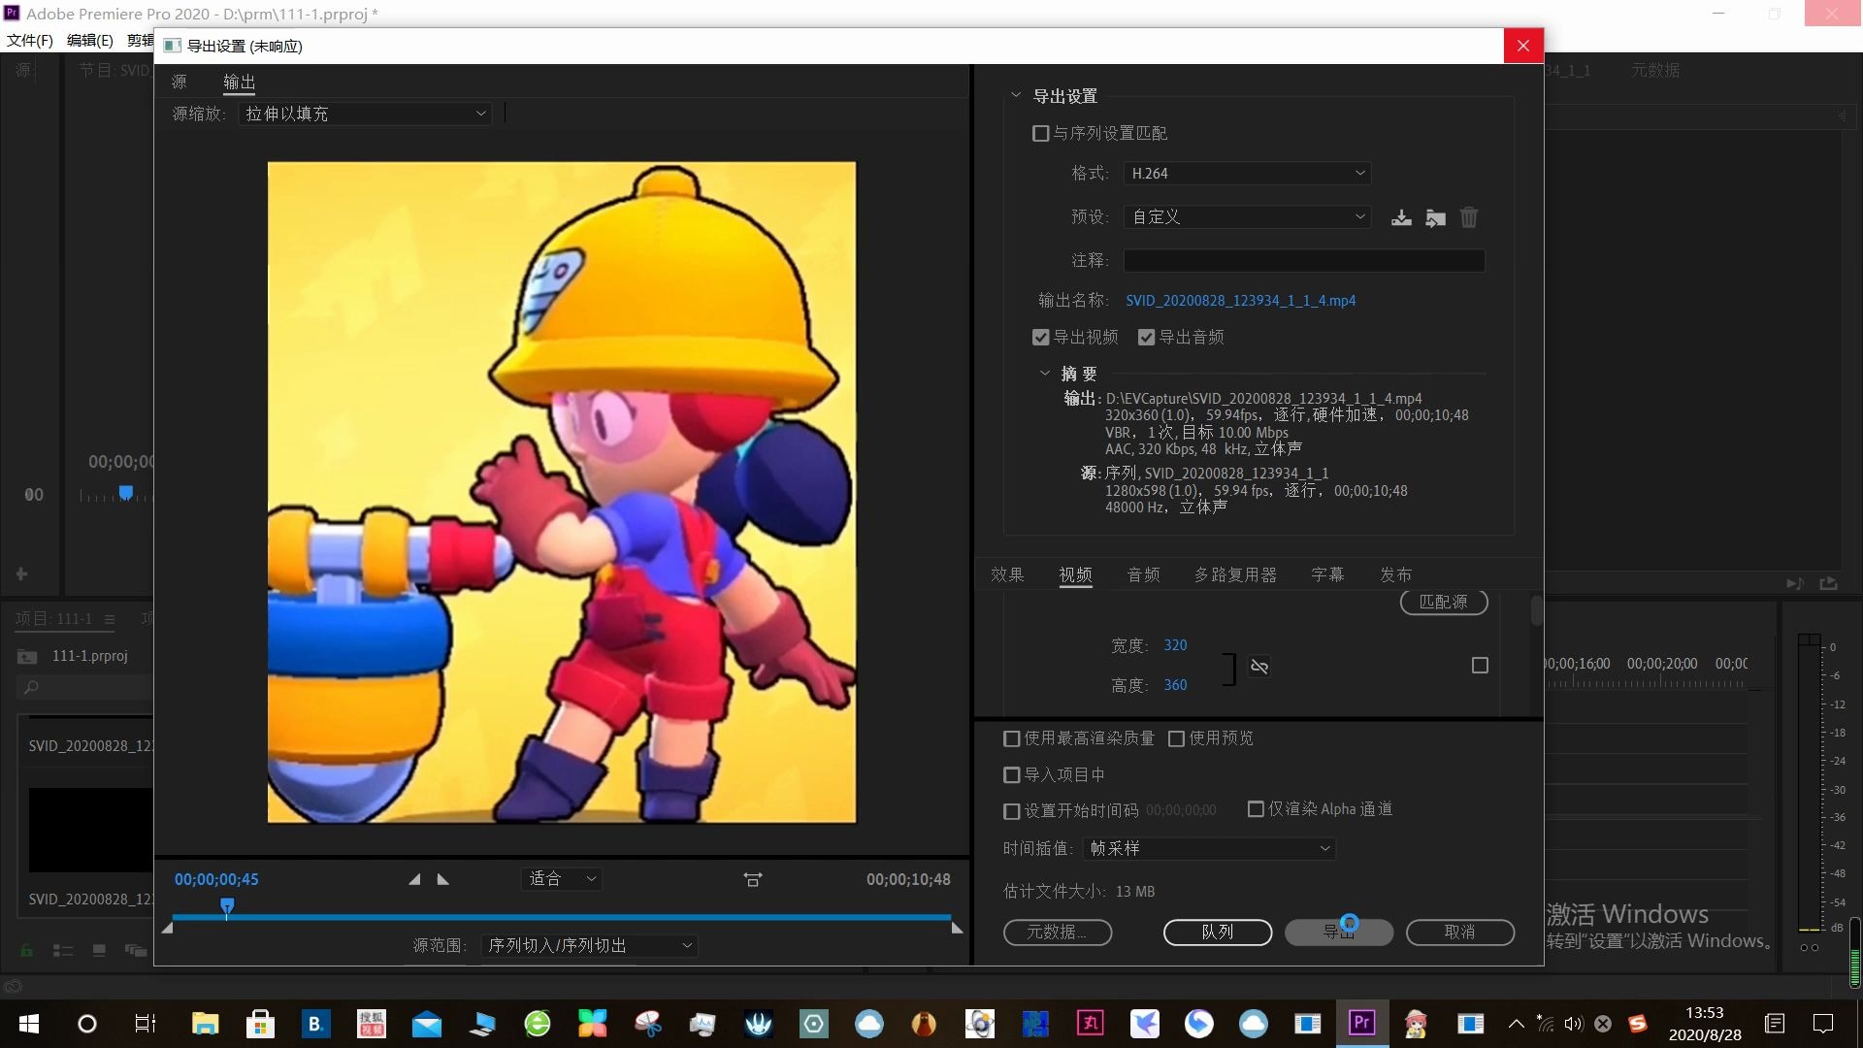1863x1048 pixels.
Task: Click the aspect ratio correction icon below preview
Action: (753, 879)
